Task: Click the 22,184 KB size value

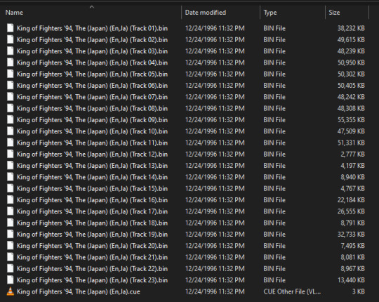Action: [351, 200]
